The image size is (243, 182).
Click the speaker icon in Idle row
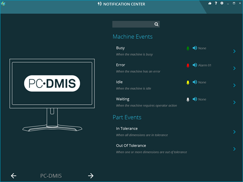coord(195,82)
